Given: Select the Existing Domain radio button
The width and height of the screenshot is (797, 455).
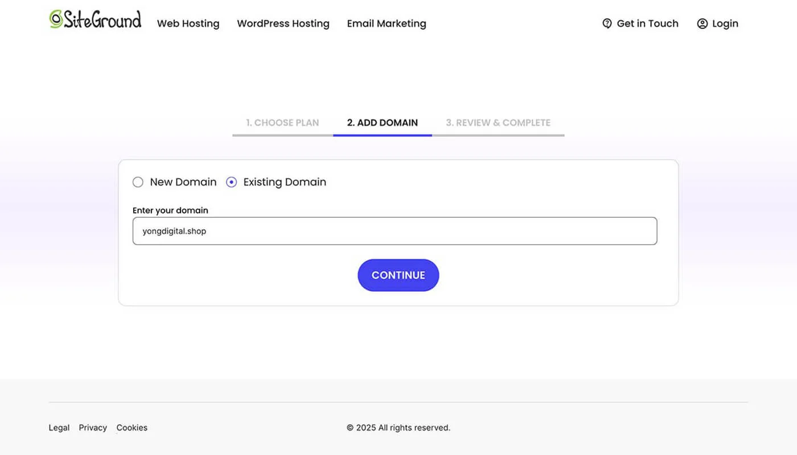Looking at the screenshot, I should coord(232,182).
